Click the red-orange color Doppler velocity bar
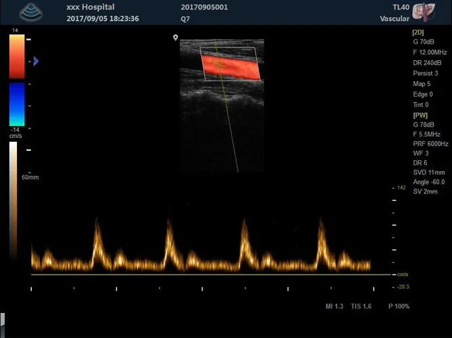452x338 pixels. pos(17,56)
